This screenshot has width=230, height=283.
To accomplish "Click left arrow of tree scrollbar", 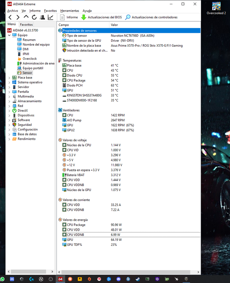I will point(8,272).
